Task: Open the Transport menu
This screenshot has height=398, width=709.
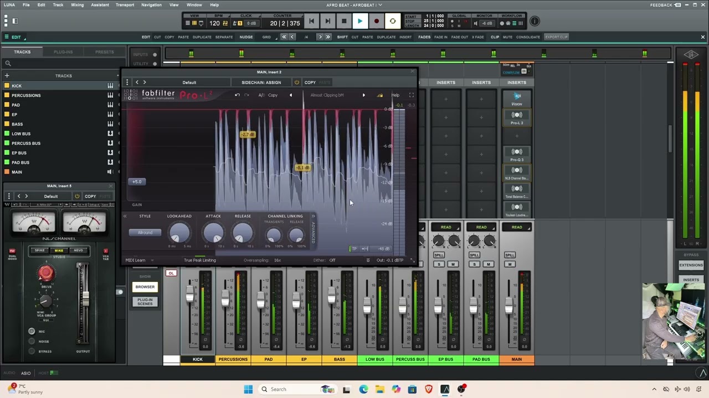Action: pos(125,5)
